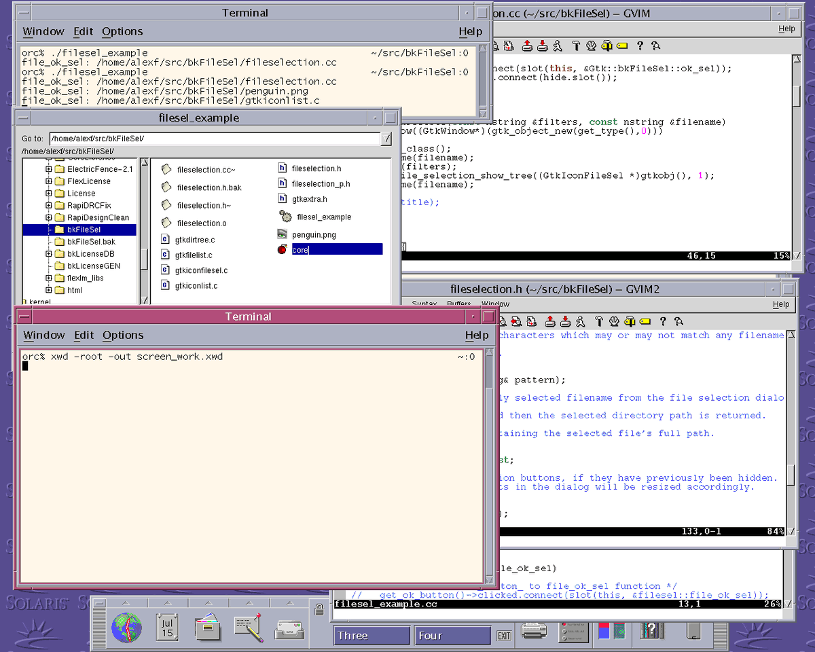The height and width of the screenshot is (652, 815).
Task: Expand the bkLicenseDB folder in tree
Action: click(x=49, y=254)
